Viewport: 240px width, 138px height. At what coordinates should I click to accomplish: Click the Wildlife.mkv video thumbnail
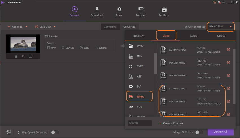click(x=23, y=44)
